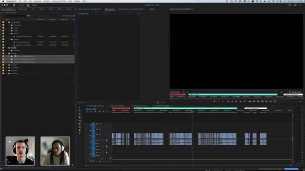This screenshot has width=305, height=171.
Task: Select the Type tool
Action: pyautogui.click(x=80, y=133)
